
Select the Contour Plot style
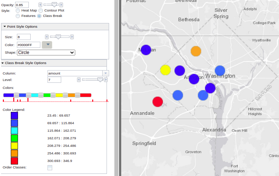(x=41, y=10)
